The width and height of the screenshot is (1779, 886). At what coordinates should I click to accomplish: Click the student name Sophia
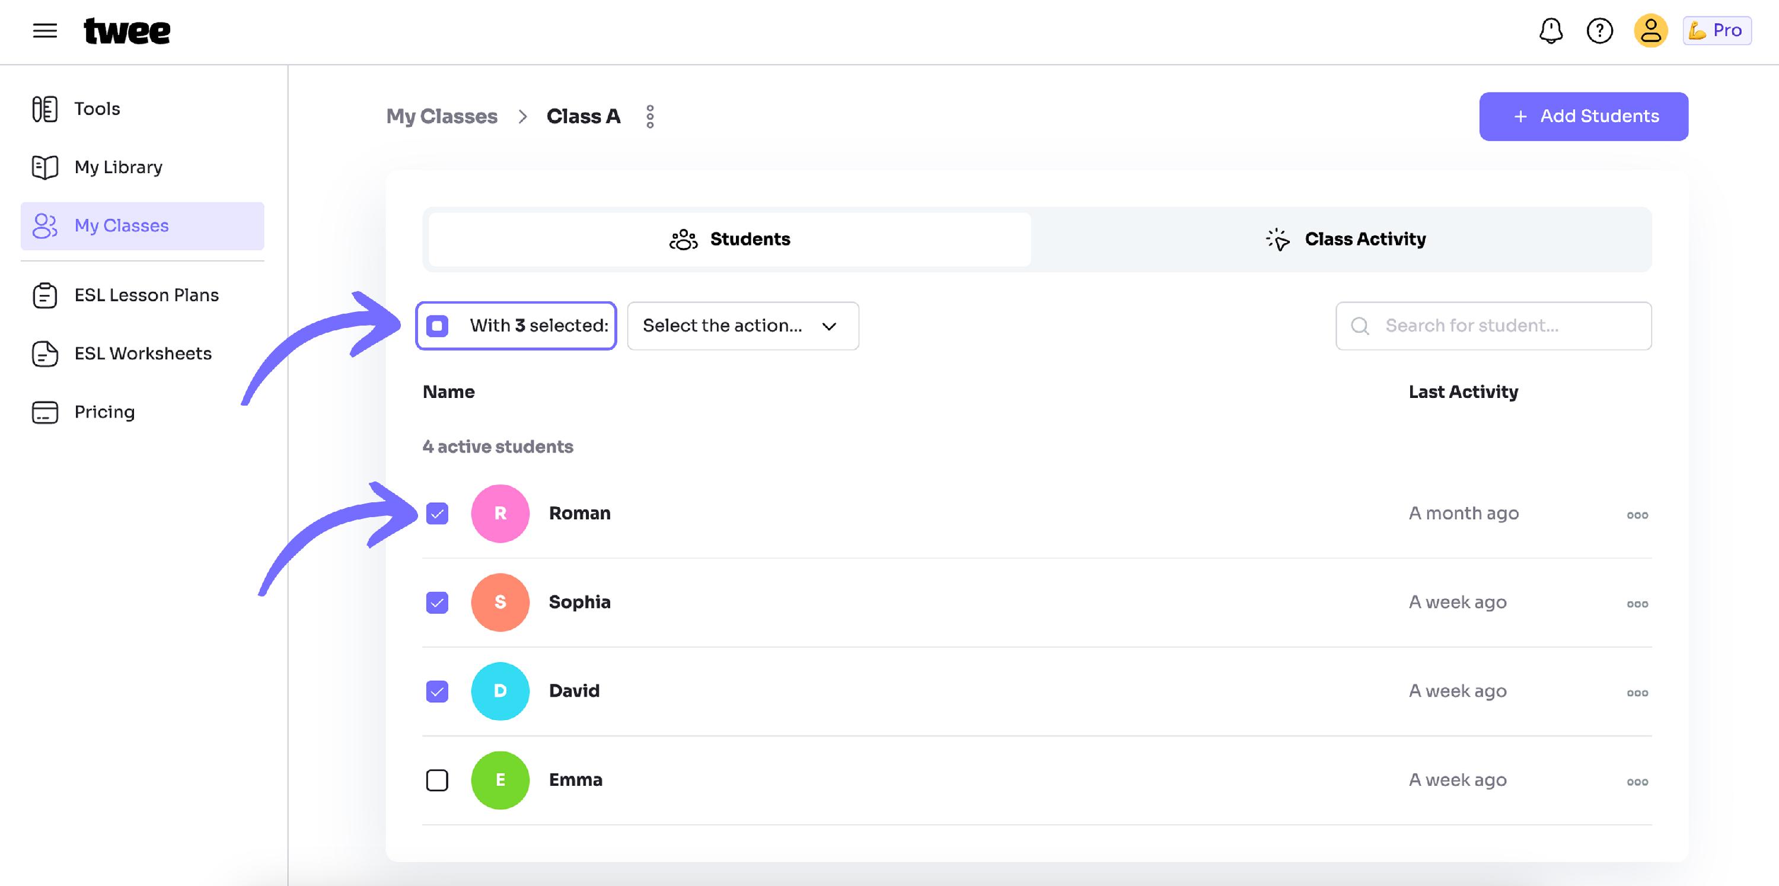click(x=579, y=603)
